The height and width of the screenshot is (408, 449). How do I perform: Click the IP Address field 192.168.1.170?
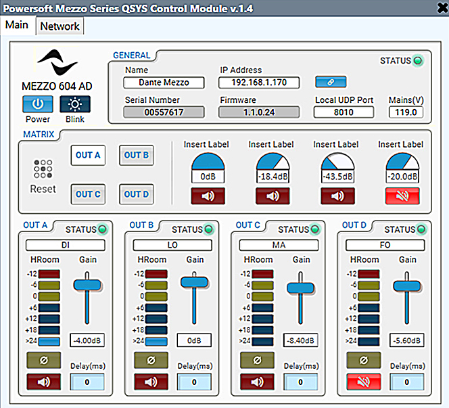tap(259, 83)
